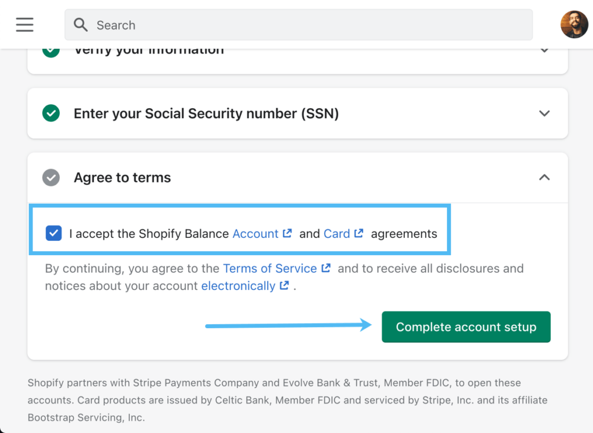Viewport: 593px width, 433px height.
Task: Click Enter your Social Security number heading
Action: [x=206, y=113]
